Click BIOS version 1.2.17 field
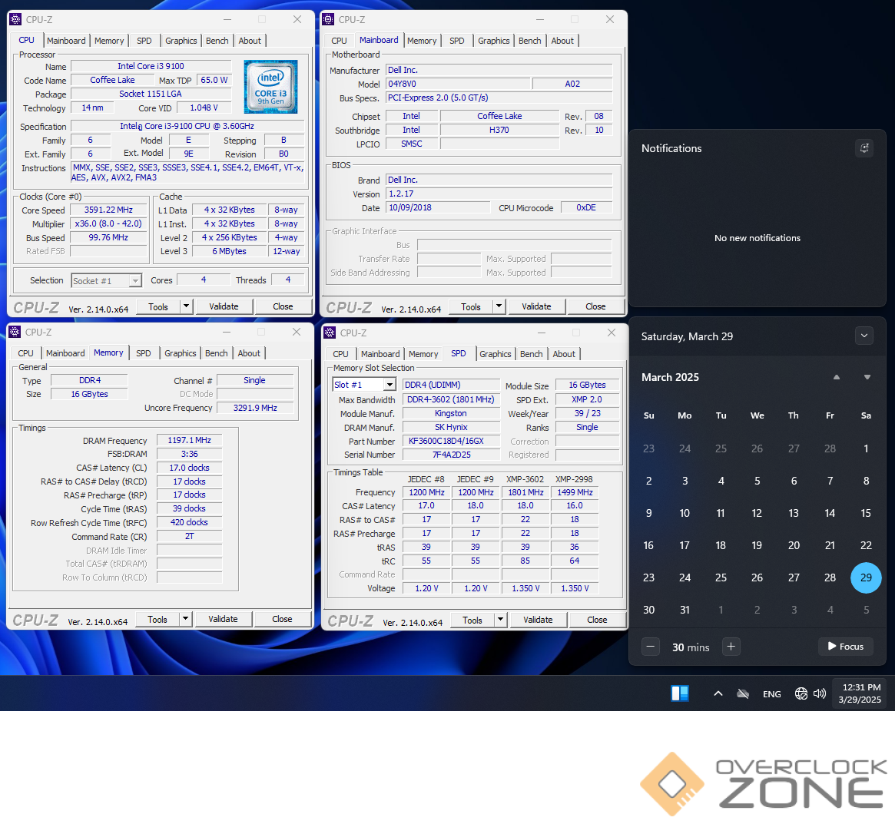Image resolution: width=895 pixels, height=824 pixels. click(x=499, y=194)
